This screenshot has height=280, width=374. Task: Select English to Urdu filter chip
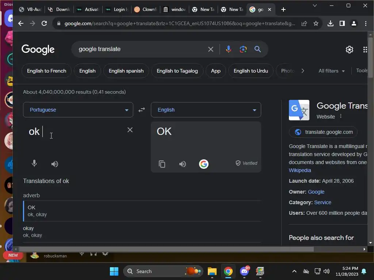point(251,71)
